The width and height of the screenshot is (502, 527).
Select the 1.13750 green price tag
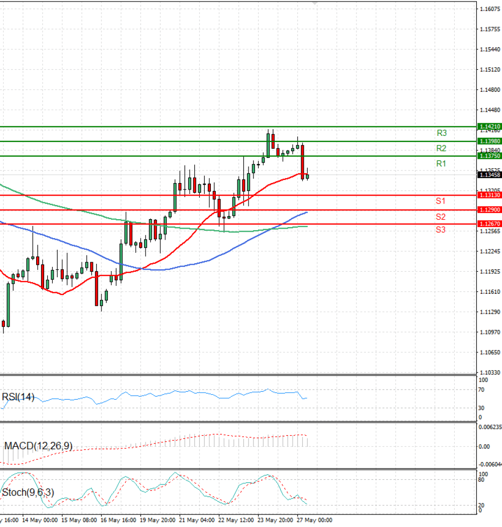489,156
